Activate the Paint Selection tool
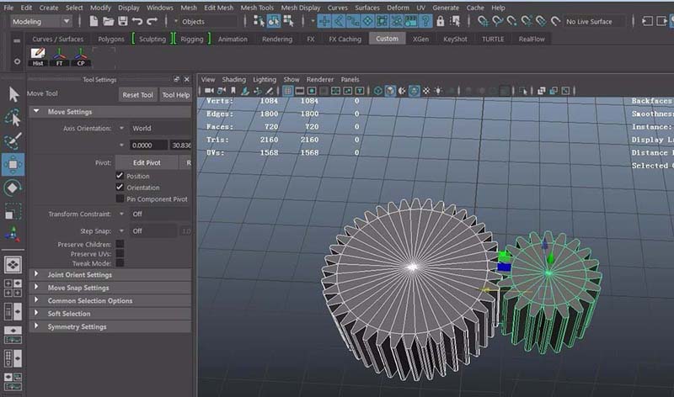The image size is (674, 397). coord(13,140)
